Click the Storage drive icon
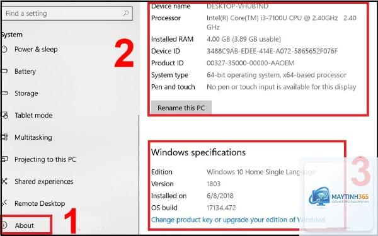 [4, 93]
